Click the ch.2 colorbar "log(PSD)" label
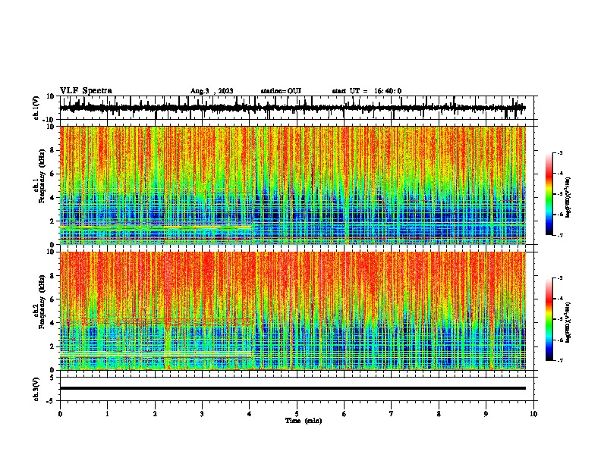The width and height of the screenshot is (601, 464). pyautogui.click(x=568, y=322)
